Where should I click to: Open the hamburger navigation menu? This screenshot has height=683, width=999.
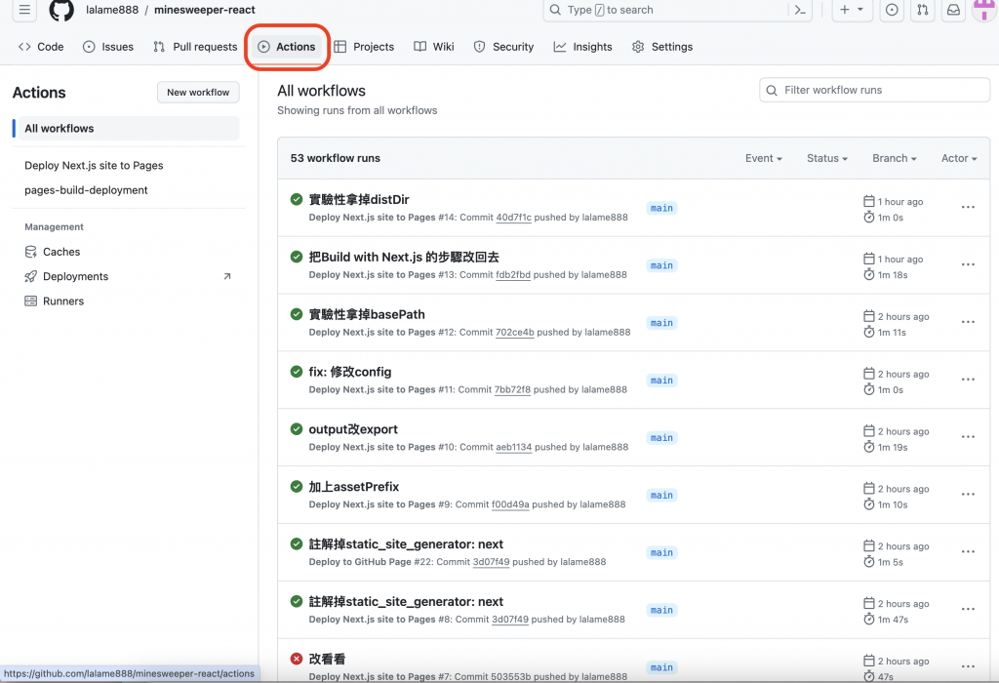[x=24, y=10]
